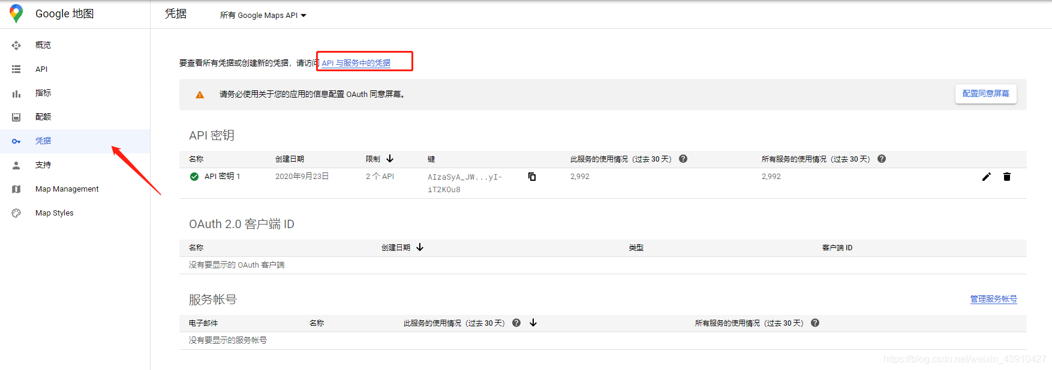Viewport: 1052px width, 370px height.
Task: Click the 2020年9月23日 date cell
Action: coord(302,177)
